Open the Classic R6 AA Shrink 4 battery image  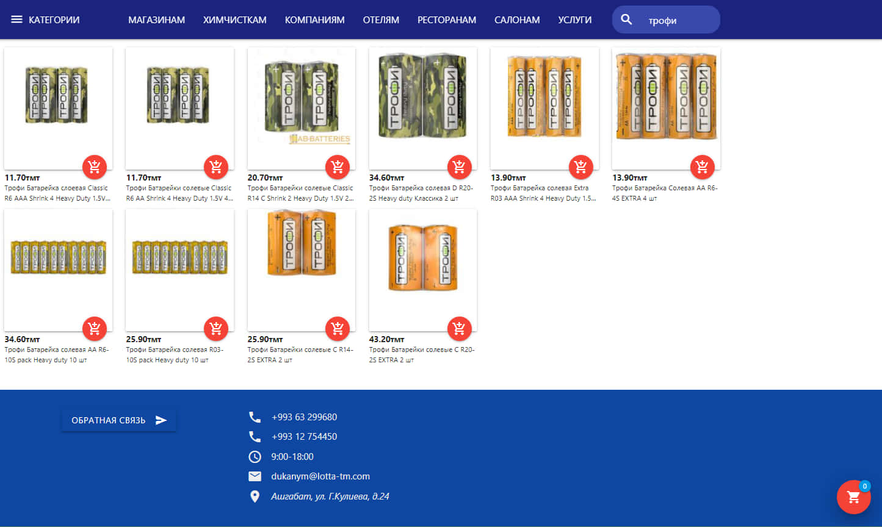click(179, 108)
